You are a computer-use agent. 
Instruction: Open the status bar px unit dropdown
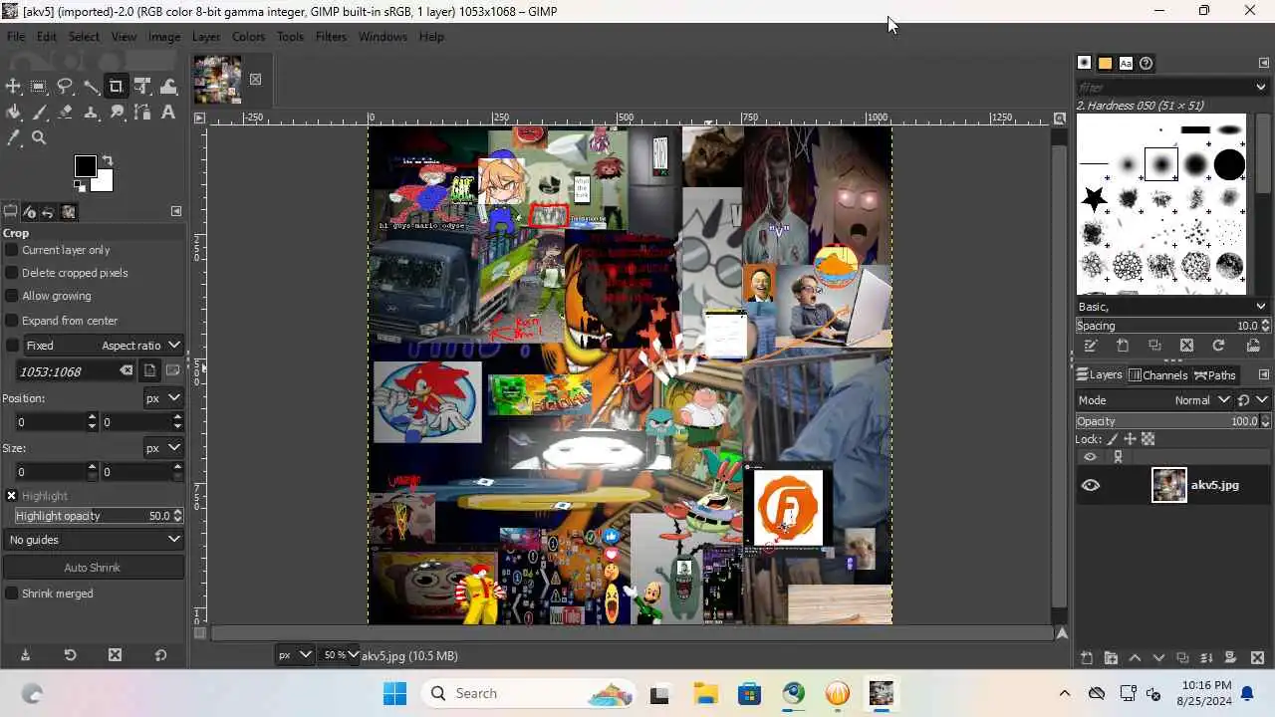click(x=294, y=655)
